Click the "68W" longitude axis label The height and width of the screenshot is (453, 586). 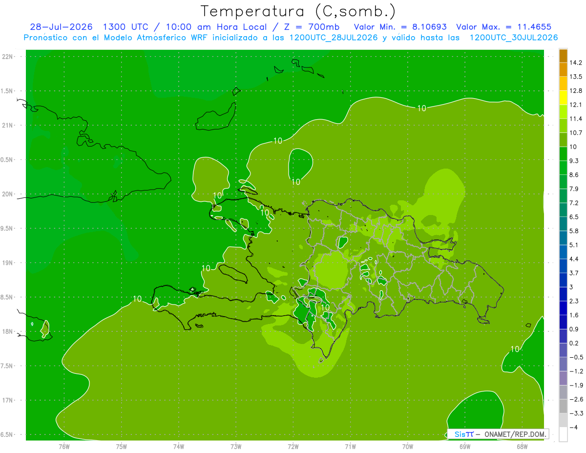(x=522, y=446)
